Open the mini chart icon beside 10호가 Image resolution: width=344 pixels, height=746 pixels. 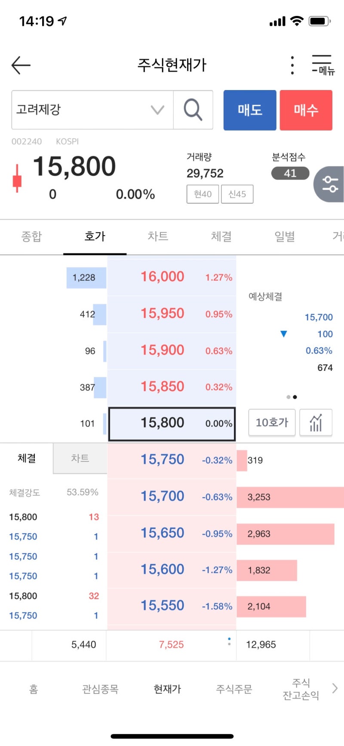[316, 423]
